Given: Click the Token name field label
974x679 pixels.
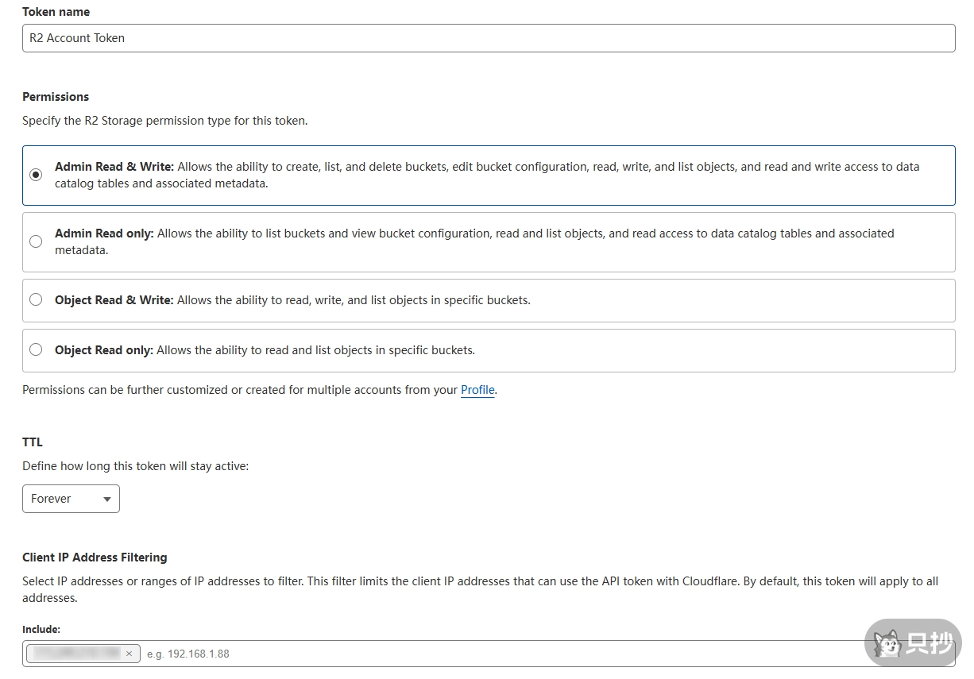Looking at the screenshot, I should click(56, 12).
